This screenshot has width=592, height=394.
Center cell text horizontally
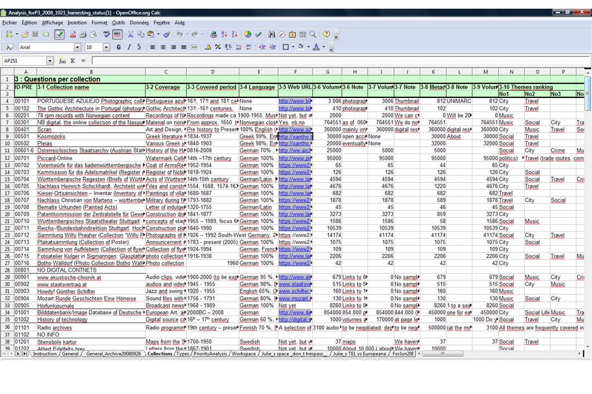coord(163,47)
